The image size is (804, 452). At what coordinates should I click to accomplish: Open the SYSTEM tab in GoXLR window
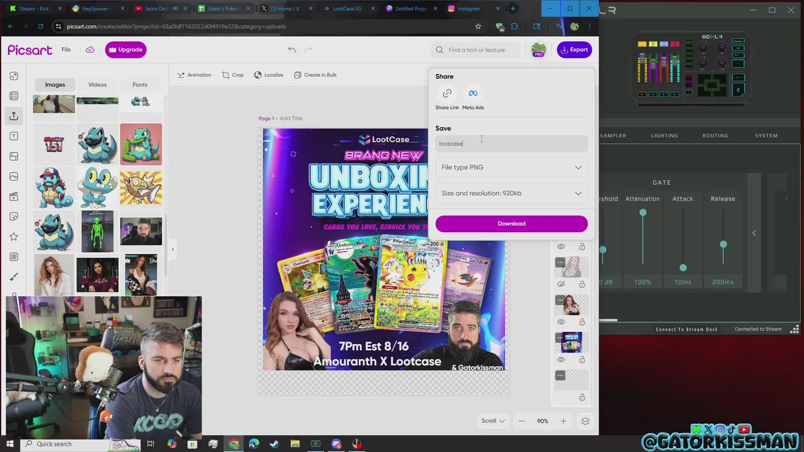(766, 136)
